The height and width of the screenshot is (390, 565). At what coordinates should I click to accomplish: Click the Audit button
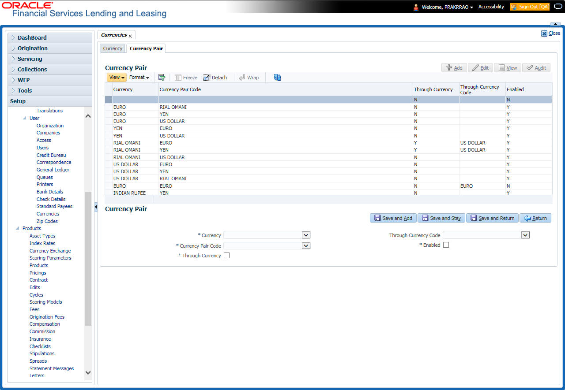(x=536, y=68)
